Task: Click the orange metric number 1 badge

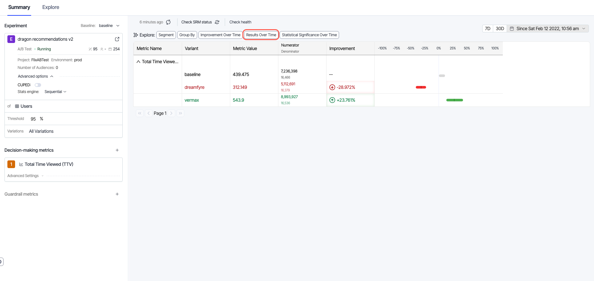Action: (11, 164)
